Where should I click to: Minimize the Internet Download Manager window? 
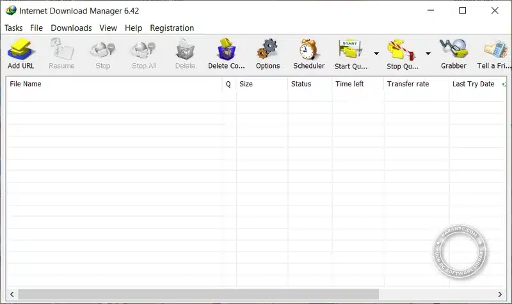coord(431,10)
